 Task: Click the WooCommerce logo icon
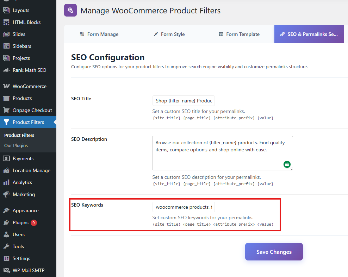pyautogui.click(x=6, y=86)
